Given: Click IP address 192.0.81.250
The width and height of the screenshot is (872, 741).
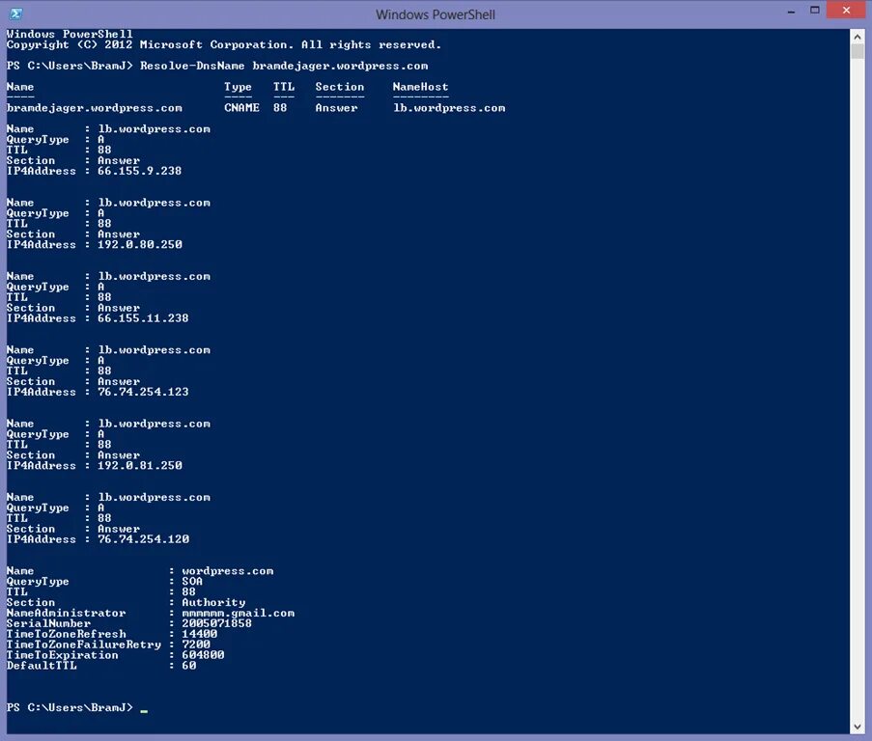Looking at the screenshot, I should click(x=140, y=465).
